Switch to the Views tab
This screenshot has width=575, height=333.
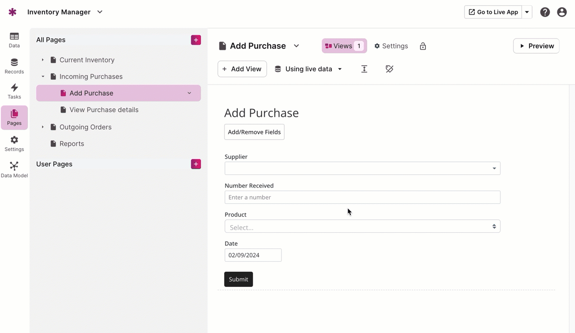344,46
